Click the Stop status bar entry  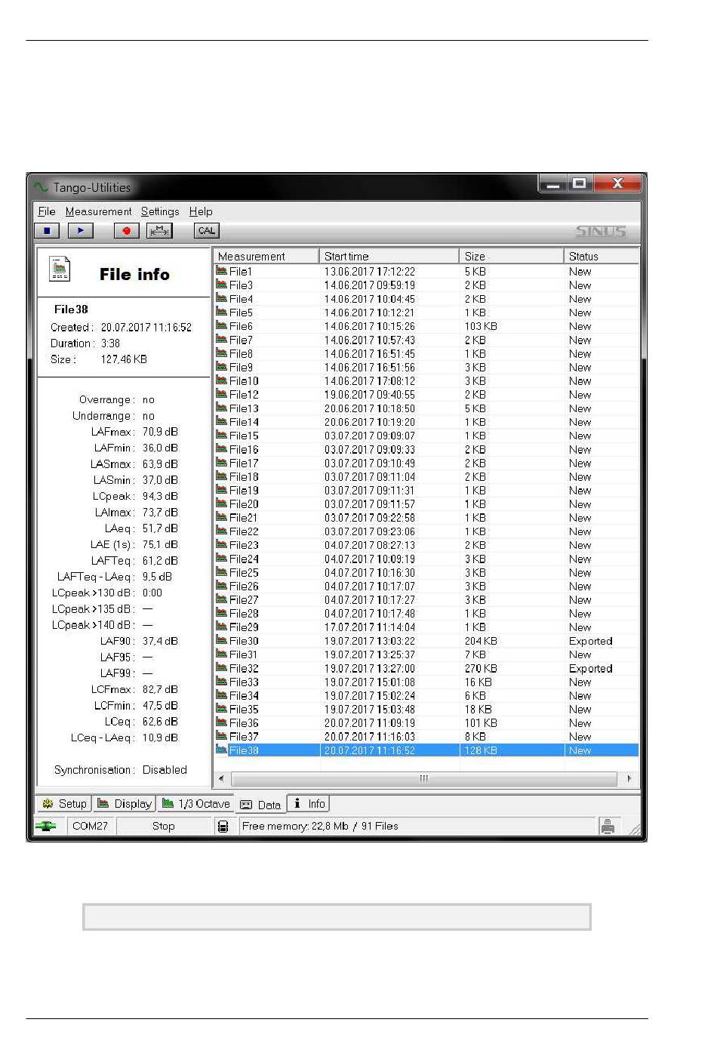pos(163,827)
